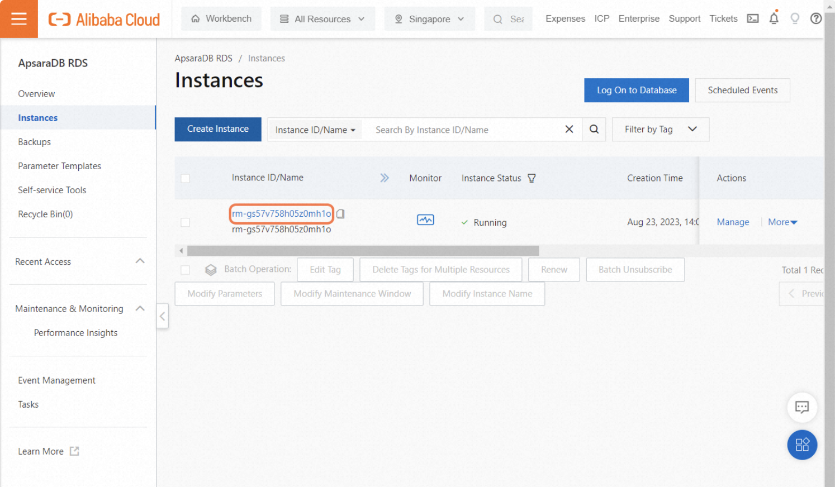Viewport: 835px width, 487px height.
Task: Click the batch operation layers icon
Action: click(x=211, y=270)
